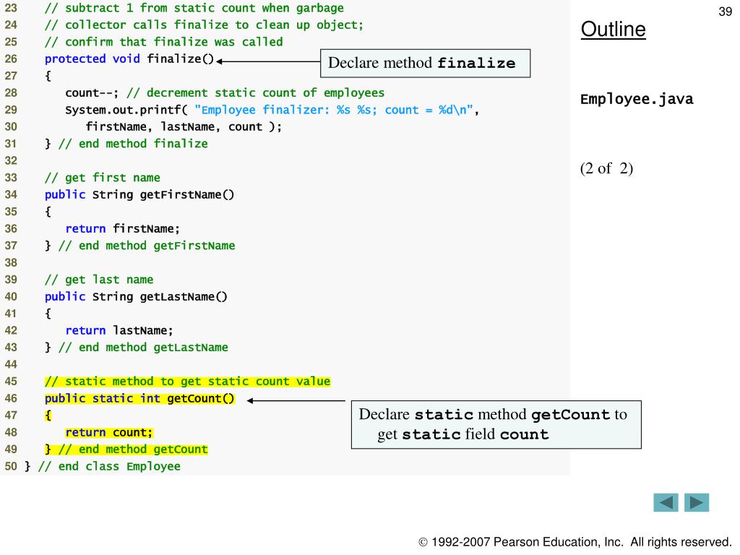This screenshot has height=555, width=740.
Task: Click line number 26 in the gutter
Action: tap(11, 59)
